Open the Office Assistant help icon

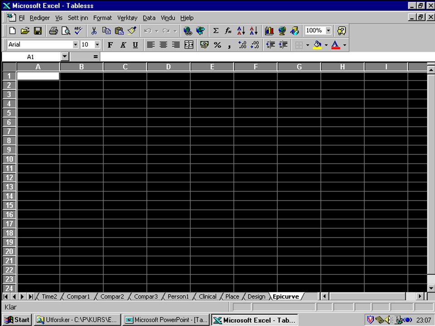click(341, 30)
